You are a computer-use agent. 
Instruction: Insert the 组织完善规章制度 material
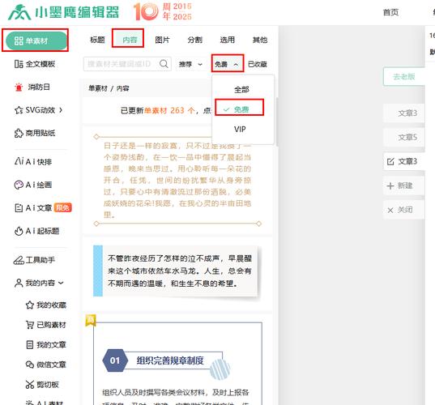(x=177, y=360)
